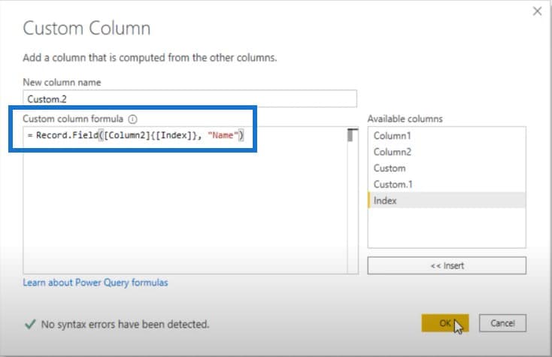The image size is (552, 357).
Task: Click the Cancel button
Action: (502, 323)
